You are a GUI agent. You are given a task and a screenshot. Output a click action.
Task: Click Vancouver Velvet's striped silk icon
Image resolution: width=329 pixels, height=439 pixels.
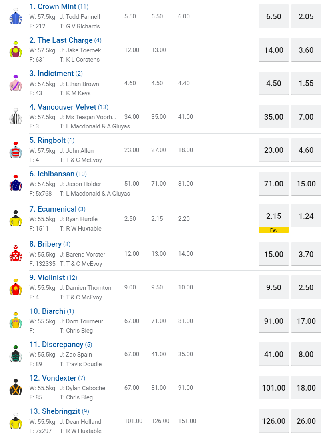tap(16, 116)
